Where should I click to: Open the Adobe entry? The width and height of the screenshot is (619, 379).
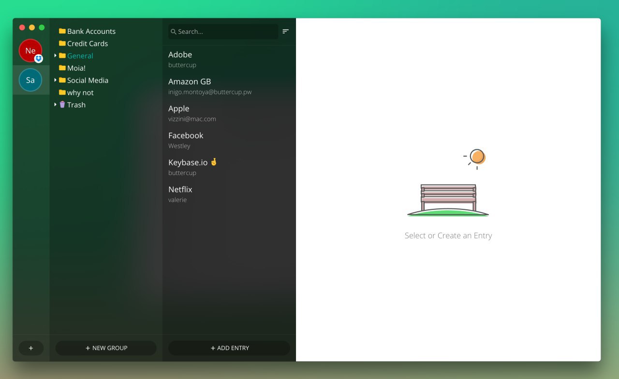click(x=229, y=59)
